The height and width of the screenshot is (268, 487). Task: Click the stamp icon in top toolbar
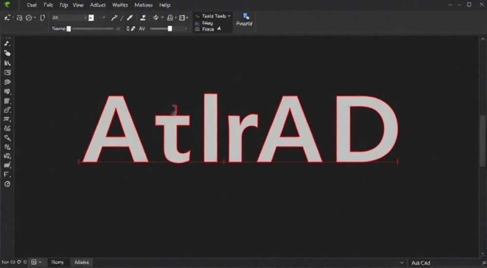pos(143,18)
